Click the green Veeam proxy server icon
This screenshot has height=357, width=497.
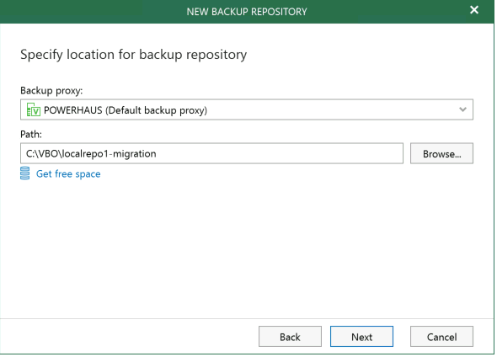(34, 110)
